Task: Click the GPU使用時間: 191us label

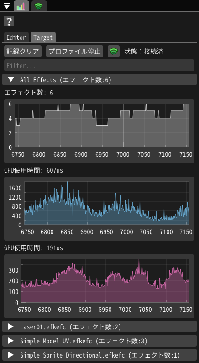Action: 34,248
